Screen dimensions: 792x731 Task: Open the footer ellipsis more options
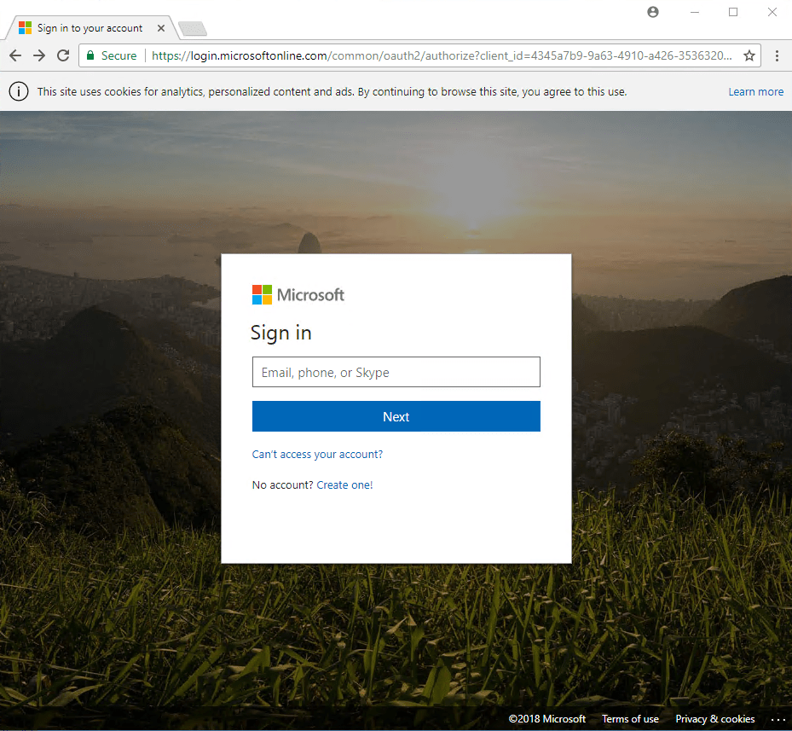pos(778,719)
